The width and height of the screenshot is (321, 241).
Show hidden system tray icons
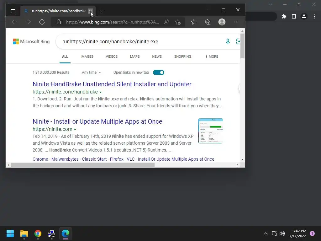click(x=266, y=233)
